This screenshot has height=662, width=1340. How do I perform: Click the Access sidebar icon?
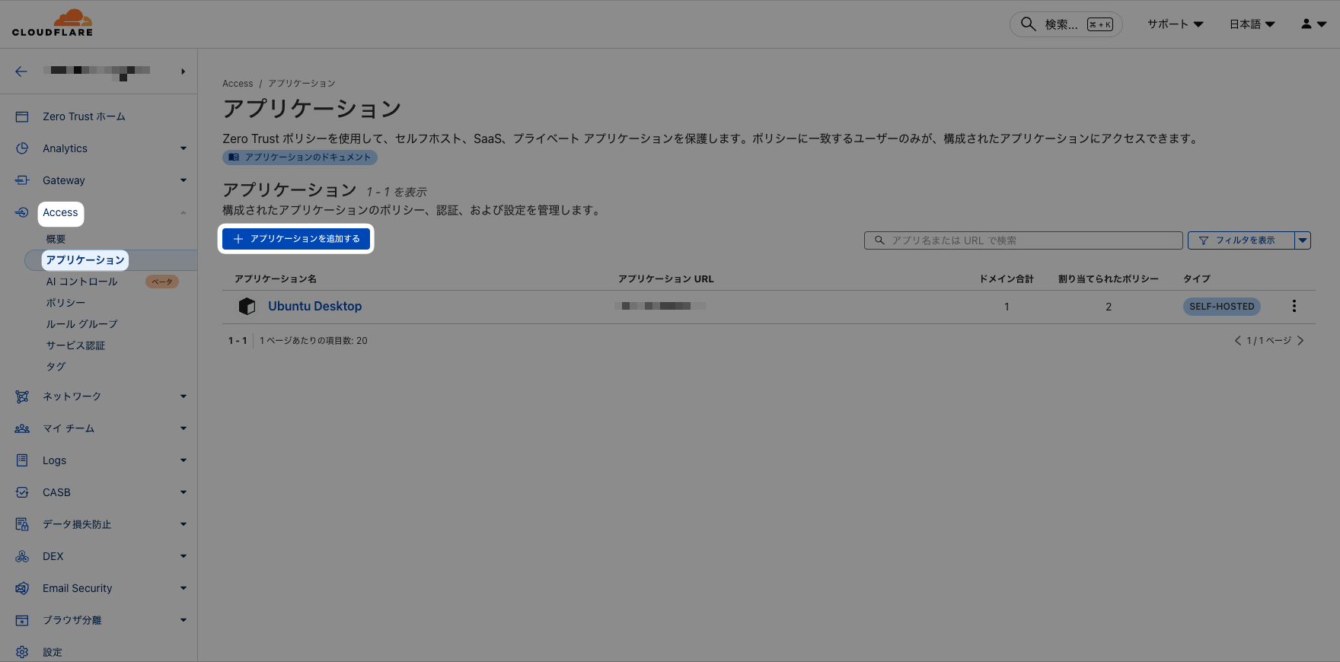22,212
